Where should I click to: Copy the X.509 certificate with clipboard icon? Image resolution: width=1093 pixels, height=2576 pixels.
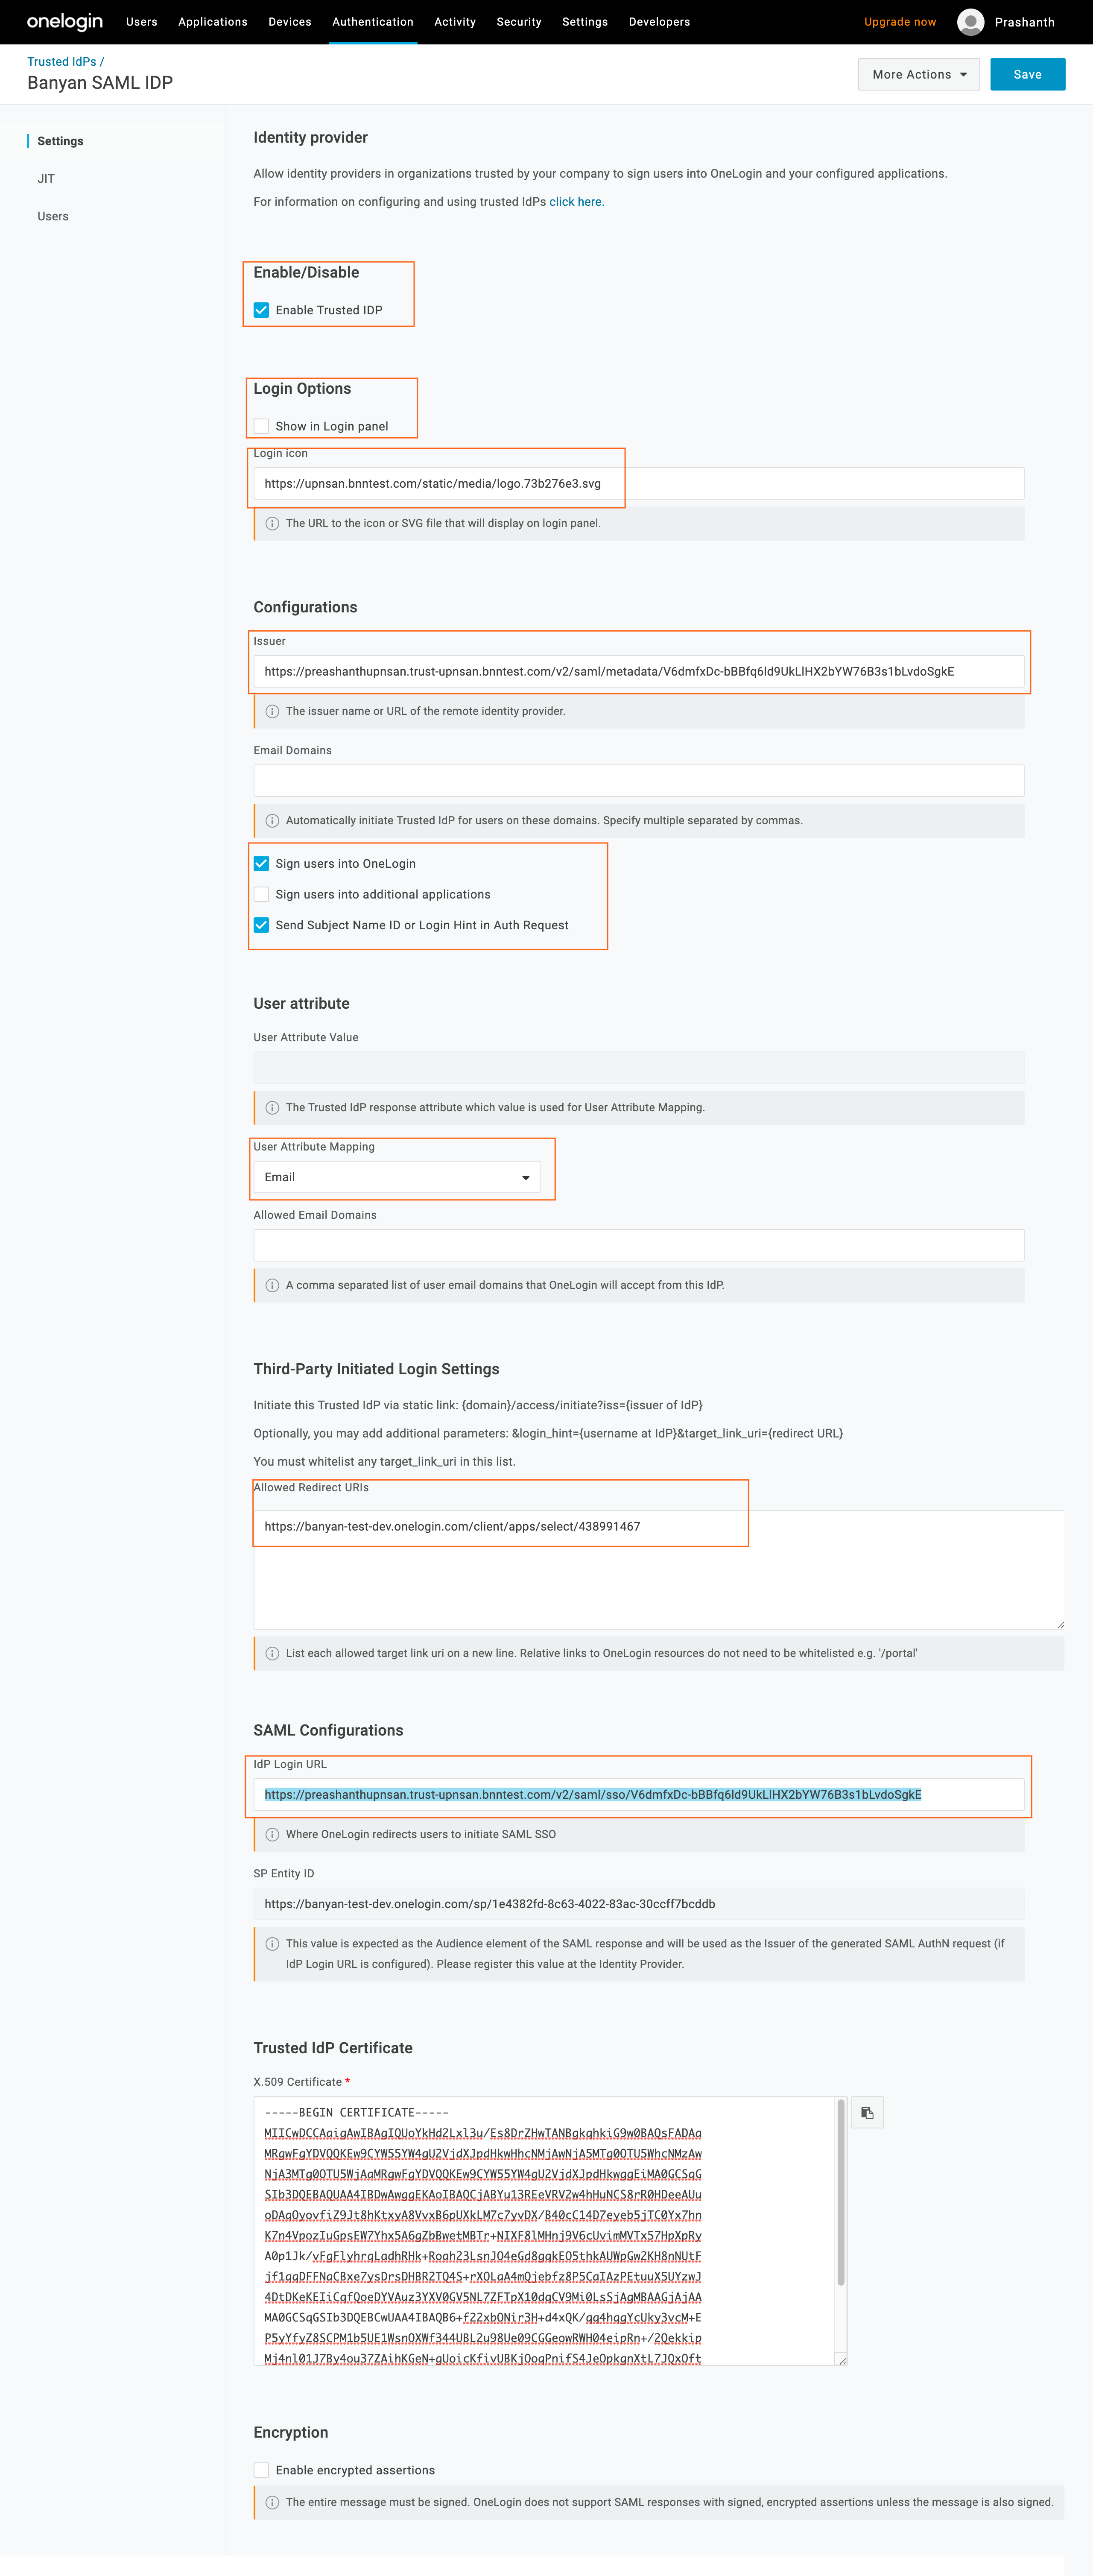(x=867, y=2113)
